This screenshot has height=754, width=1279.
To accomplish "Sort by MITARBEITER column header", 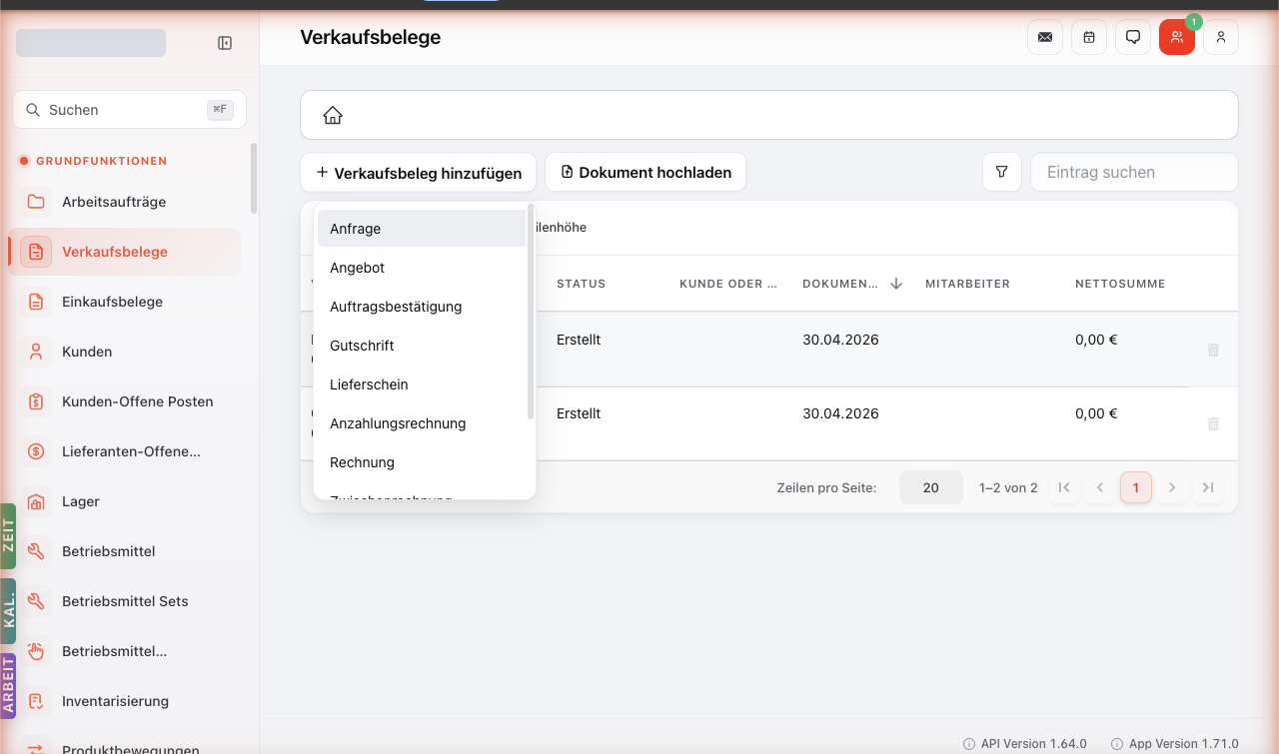I will point(967,284).
